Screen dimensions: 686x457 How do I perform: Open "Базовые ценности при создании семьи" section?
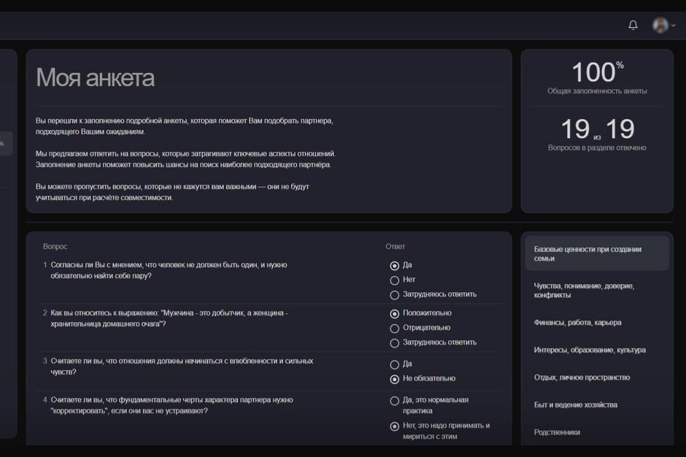[597, 253]
